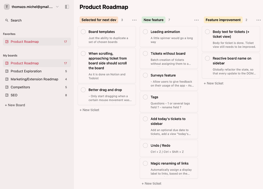Open the Feature improvement column options menu
The height and width of the screenshot is (189, 263).
pyautogui.click(x=259, y=20)
